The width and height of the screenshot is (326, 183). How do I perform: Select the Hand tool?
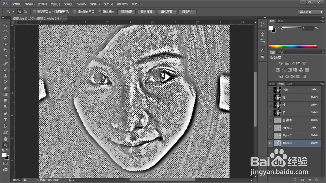coord(6,139)
